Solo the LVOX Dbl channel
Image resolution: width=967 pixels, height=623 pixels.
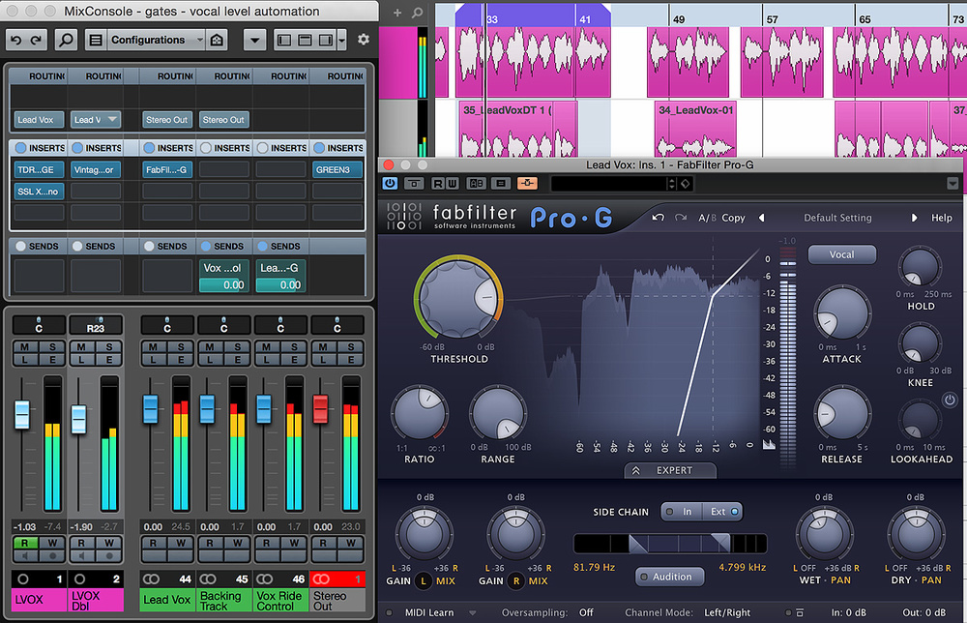(109, 346)
